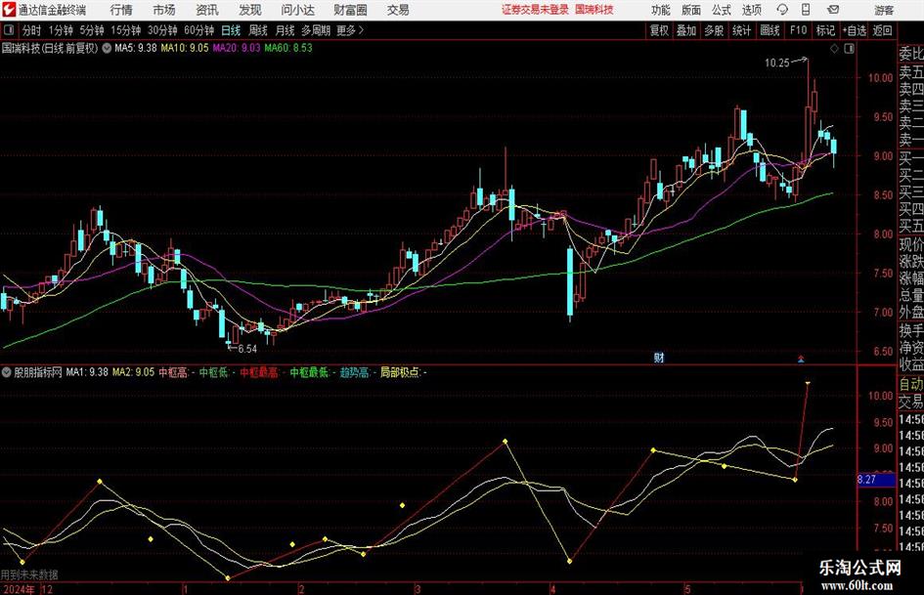This screenshot has width=924, height=595.
Task: Switch to 60分钟 period
Action: coord(198,30)
